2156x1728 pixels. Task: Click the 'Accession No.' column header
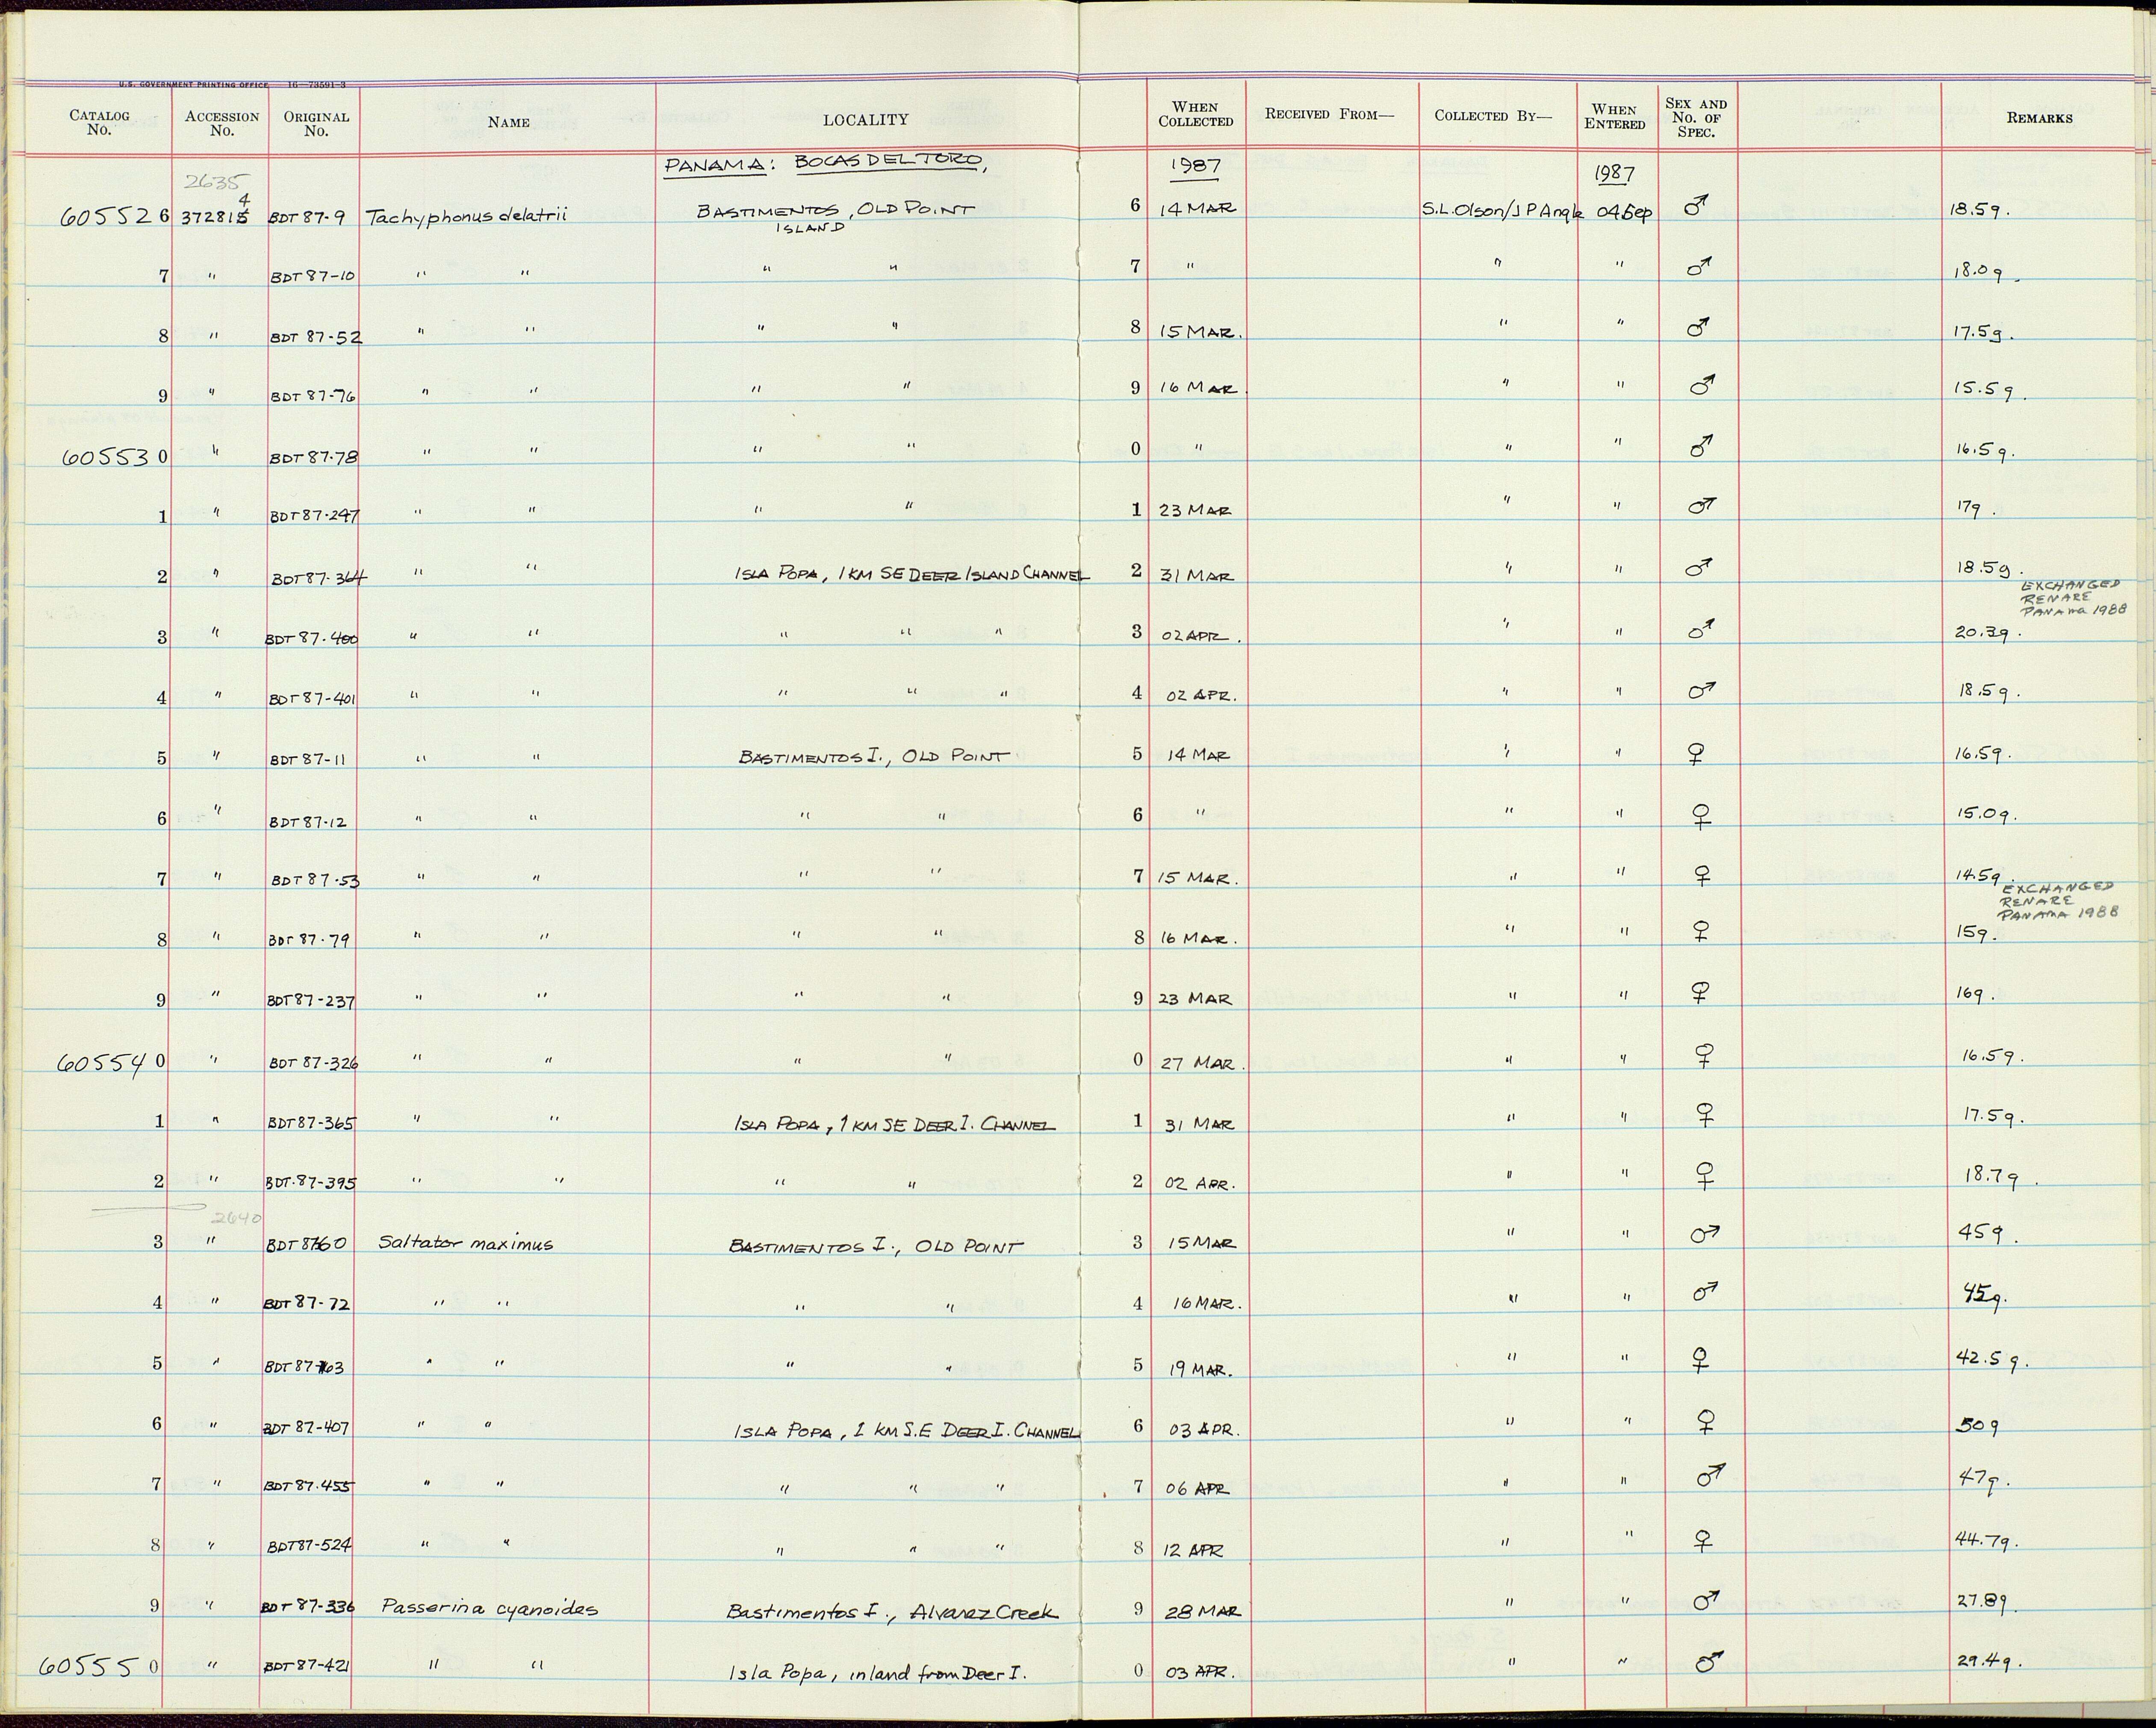coord(222,123)
